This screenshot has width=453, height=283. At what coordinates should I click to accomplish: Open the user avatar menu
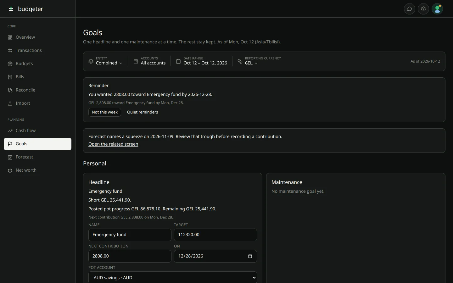(x=437, y=9)
